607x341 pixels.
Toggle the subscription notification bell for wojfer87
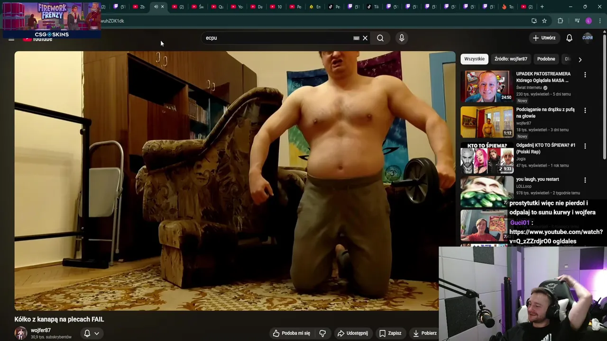(x=87, y=333)
